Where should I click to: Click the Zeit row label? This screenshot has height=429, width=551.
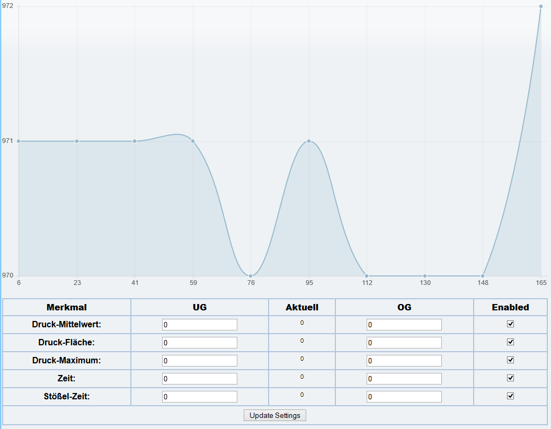pyautogui.click(x=66, y=378)
